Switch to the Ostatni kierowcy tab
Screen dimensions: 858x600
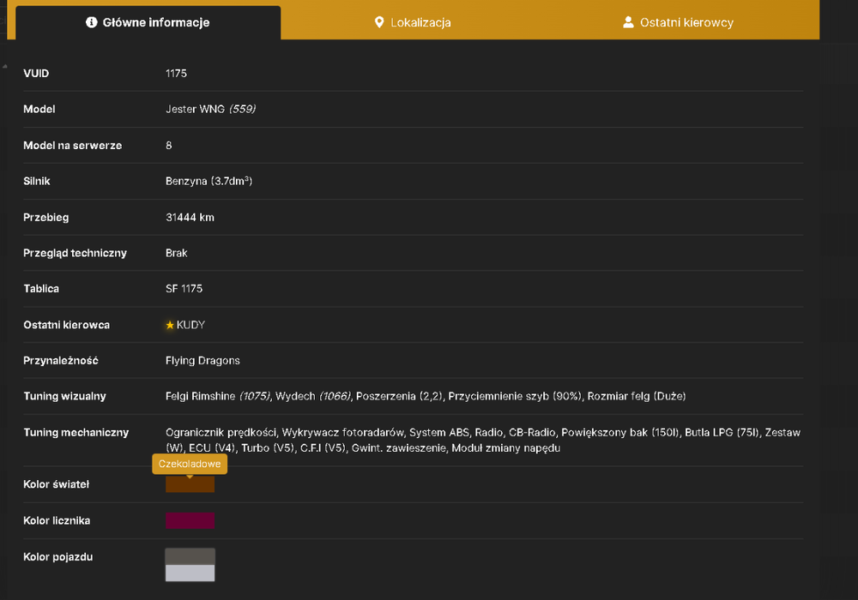tap(678, 22)
